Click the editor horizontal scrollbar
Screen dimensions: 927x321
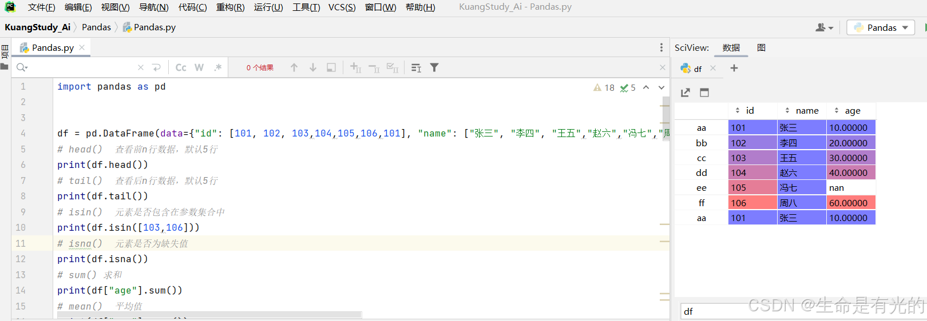(x=209, y=315)
